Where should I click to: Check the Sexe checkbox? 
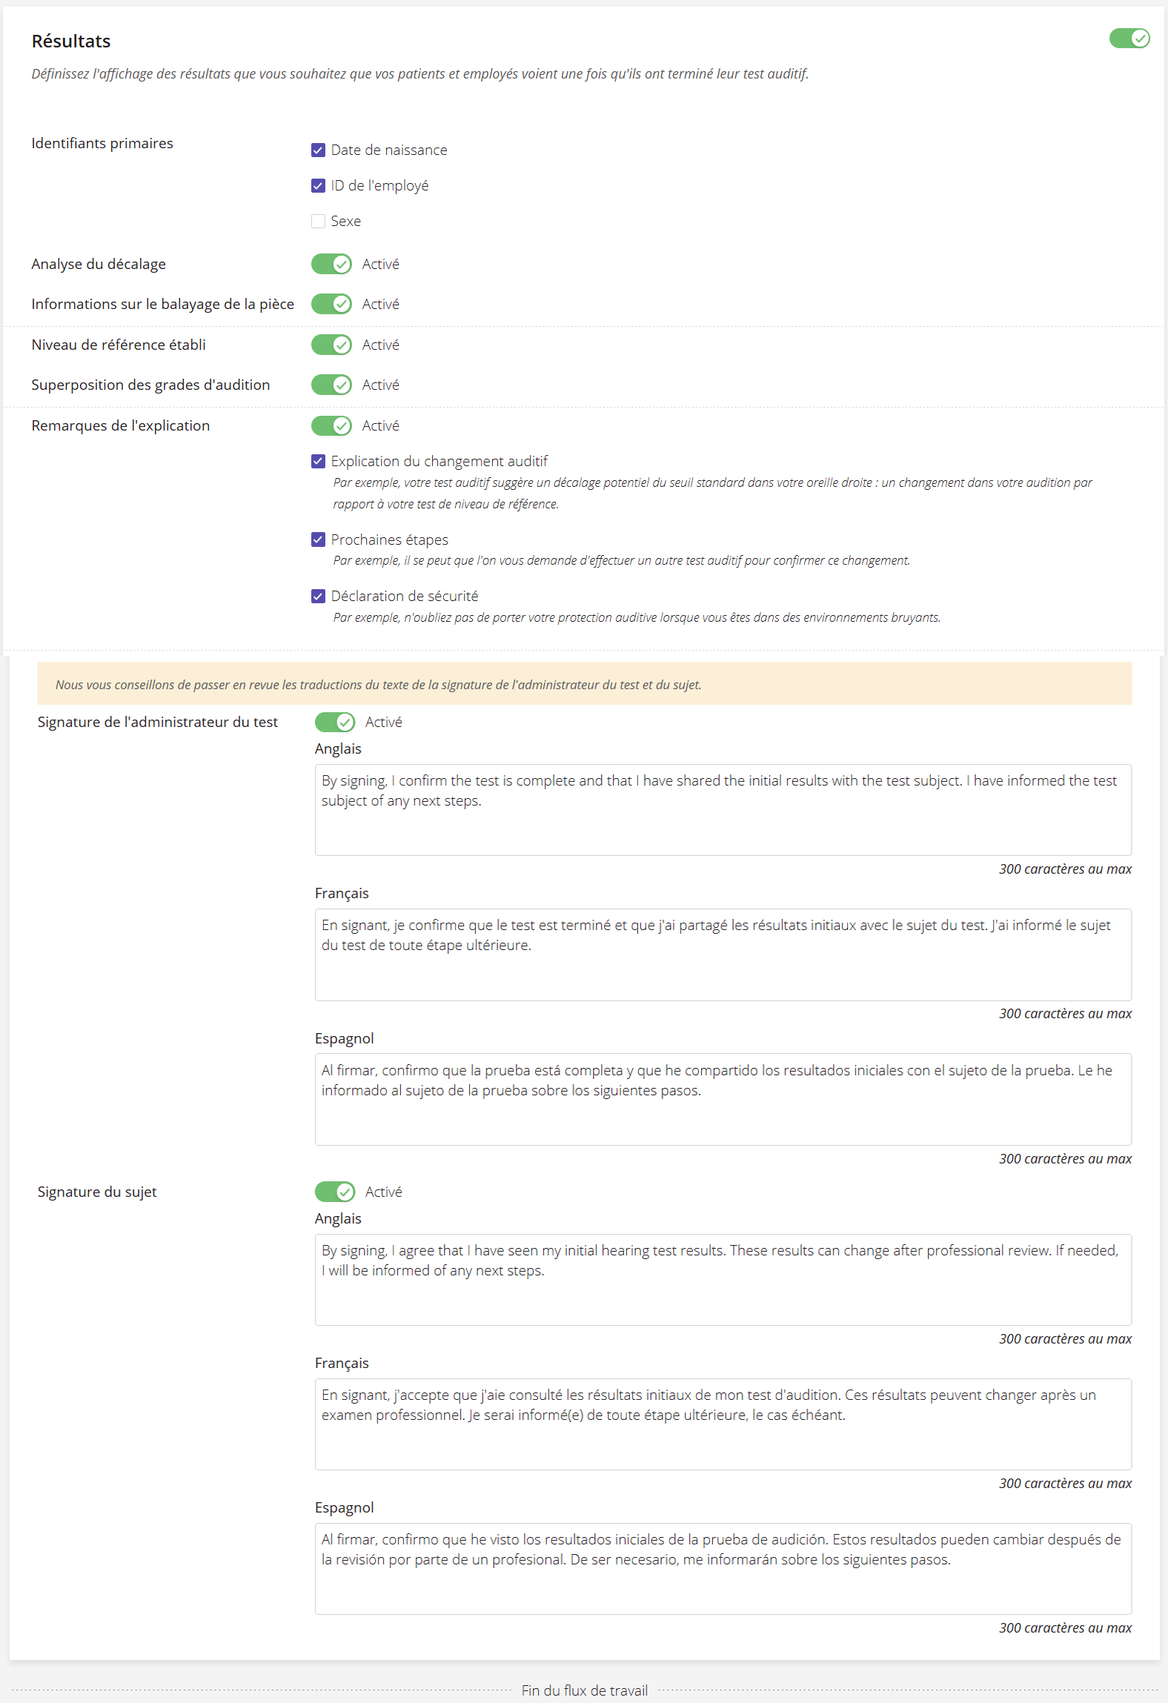click(318, 222)
